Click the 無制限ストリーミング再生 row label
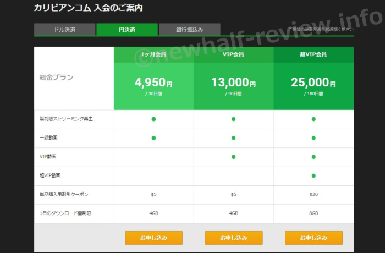The height and width of the screenshot is (253, 385). point(66,119)
